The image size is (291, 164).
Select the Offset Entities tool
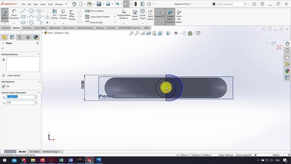[72, 15]
